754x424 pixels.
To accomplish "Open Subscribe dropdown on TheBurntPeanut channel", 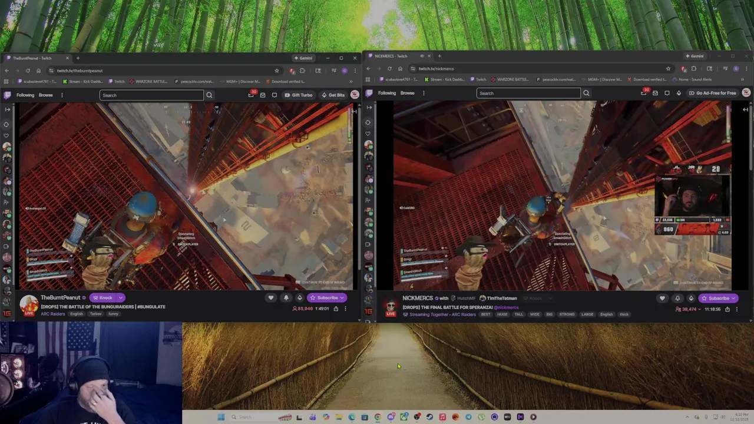I will (x=342, y=298).
